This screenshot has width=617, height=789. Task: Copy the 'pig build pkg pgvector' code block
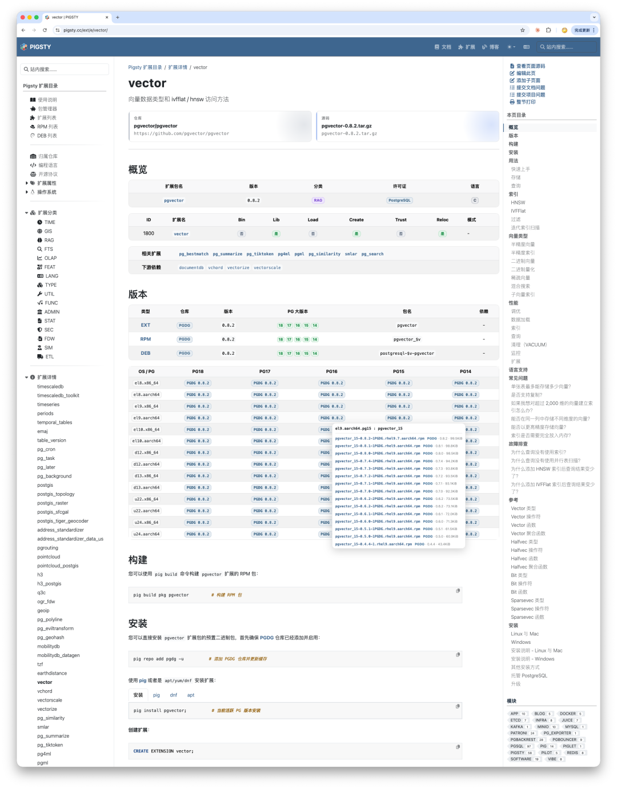tap(458, 591)
